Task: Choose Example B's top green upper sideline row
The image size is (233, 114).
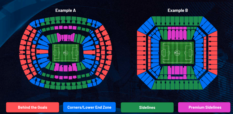Action: pos(177,21)
